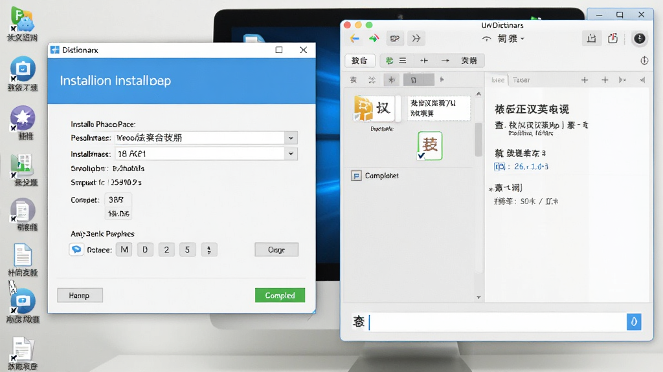The image size is (663, 372).
Task: Select the three-line list view icon
Action: click(403, 61)
